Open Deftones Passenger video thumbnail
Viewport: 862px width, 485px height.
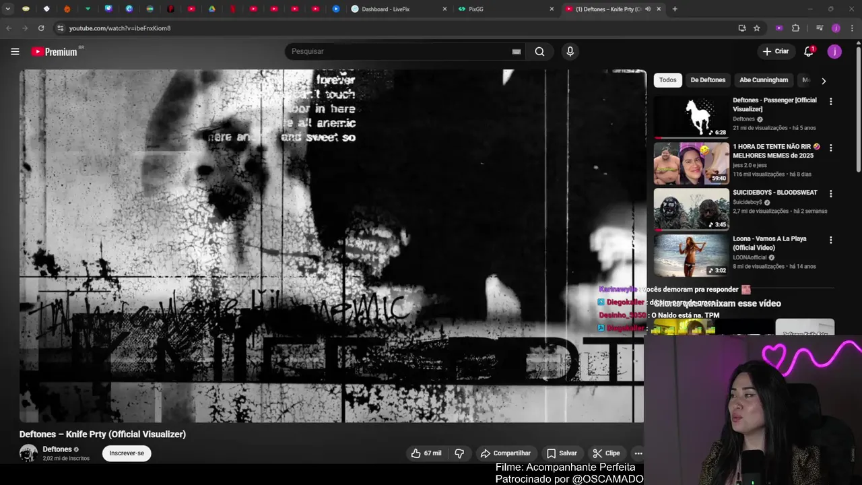click(x=691, y=117)
